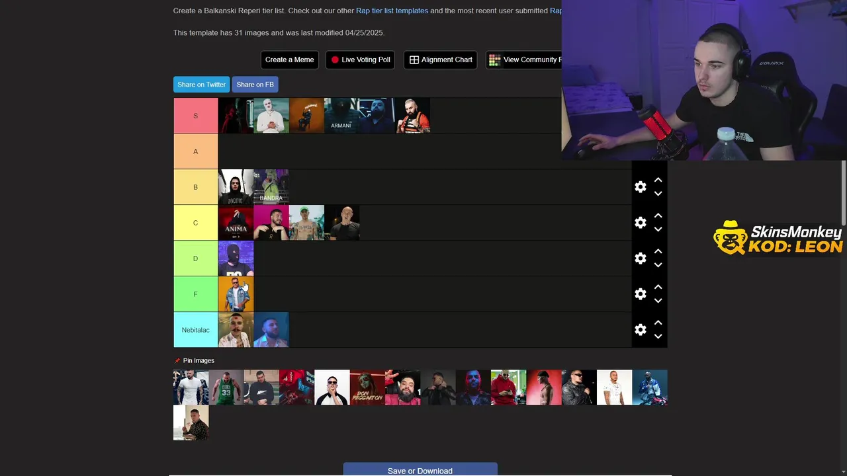Viewport: 847px width, 476px height.
Task: Pick last pool image on second row
Action: coord(191,423)
